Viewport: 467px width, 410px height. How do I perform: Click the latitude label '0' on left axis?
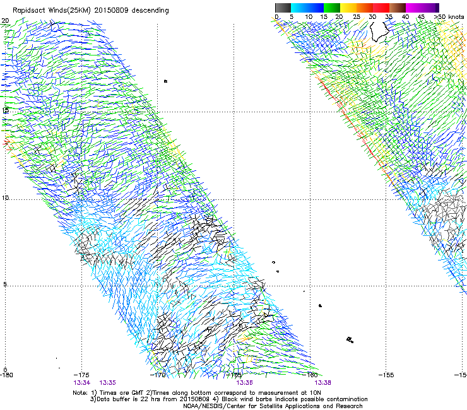[5, 370]
